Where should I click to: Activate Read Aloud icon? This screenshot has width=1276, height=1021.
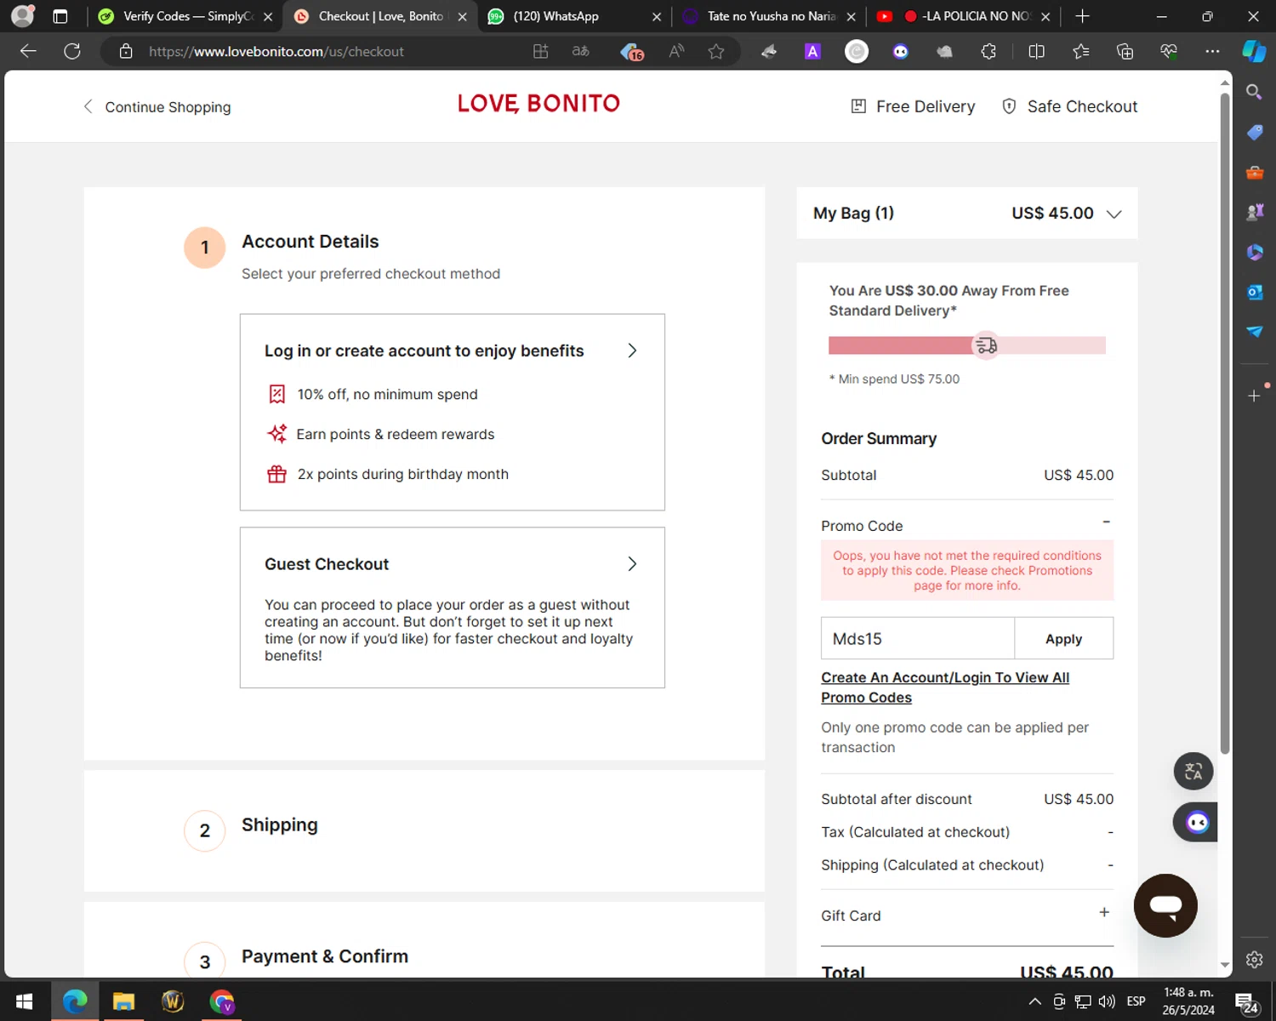pos(676,51)
